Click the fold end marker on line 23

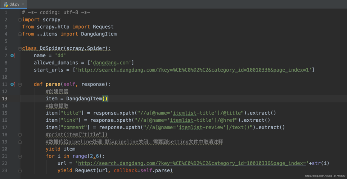[20, 170]
